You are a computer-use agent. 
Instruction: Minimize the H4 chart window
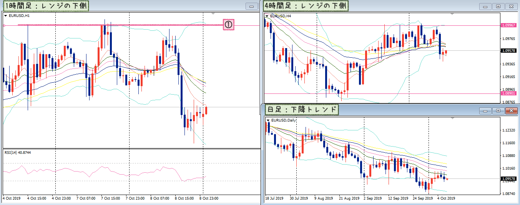[x=485, y=6]
